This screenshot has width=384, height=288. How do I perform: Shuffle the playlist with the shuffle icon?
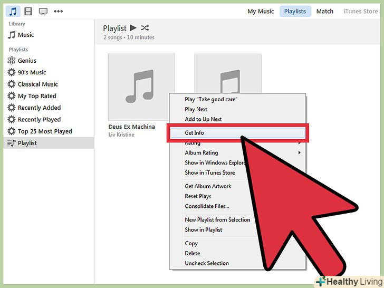[x=145, y=28]
